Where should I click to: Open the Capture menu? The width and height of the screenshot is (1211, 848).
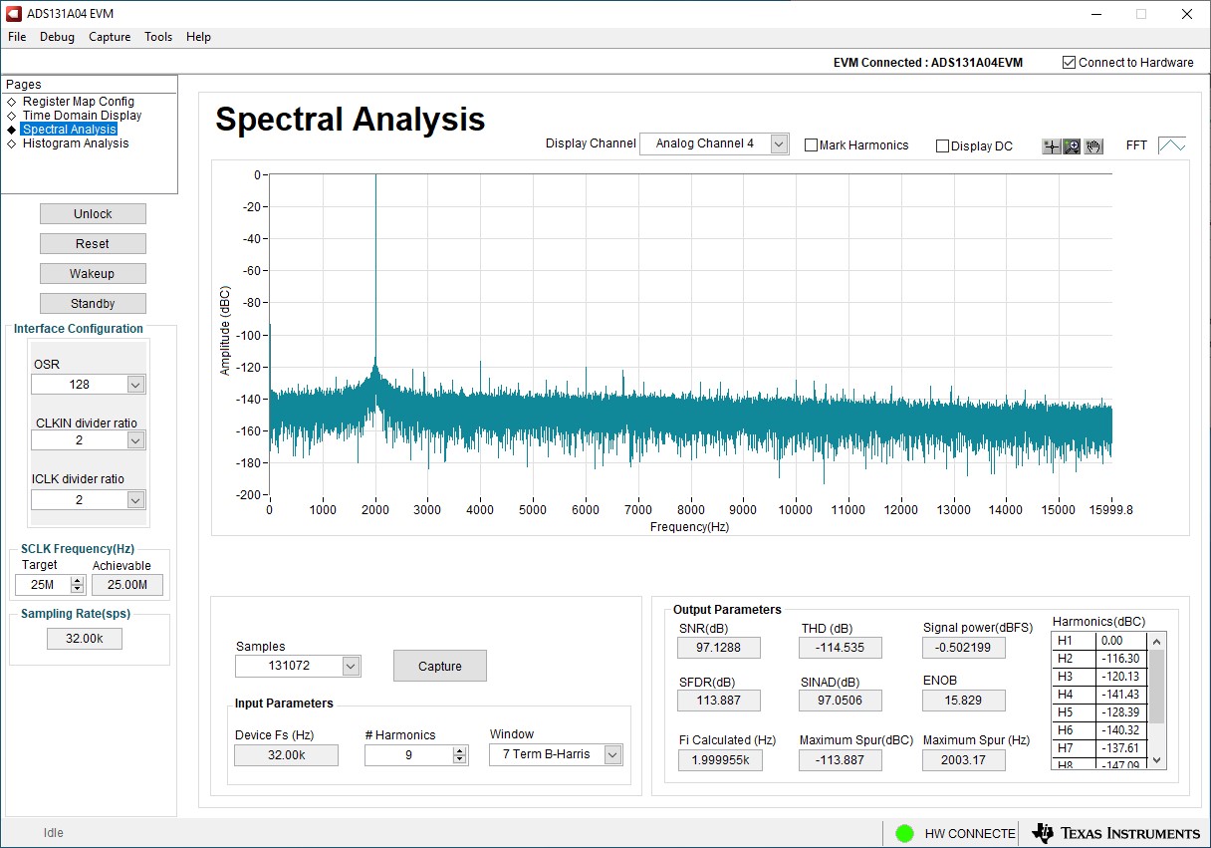(x=110, y=37)
